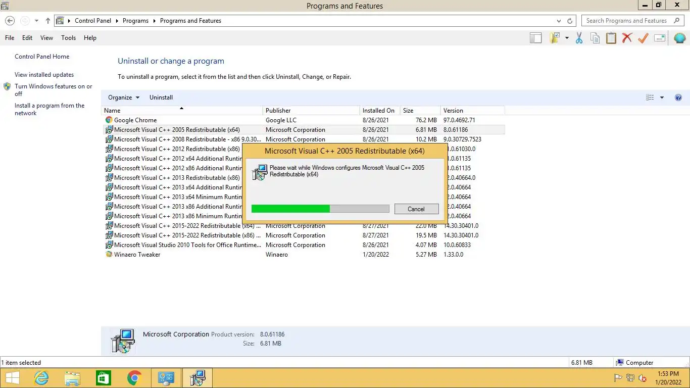The image size is (690, 388).
Task: Click the red X Delete icon
Action: click(x=627, y=38)
